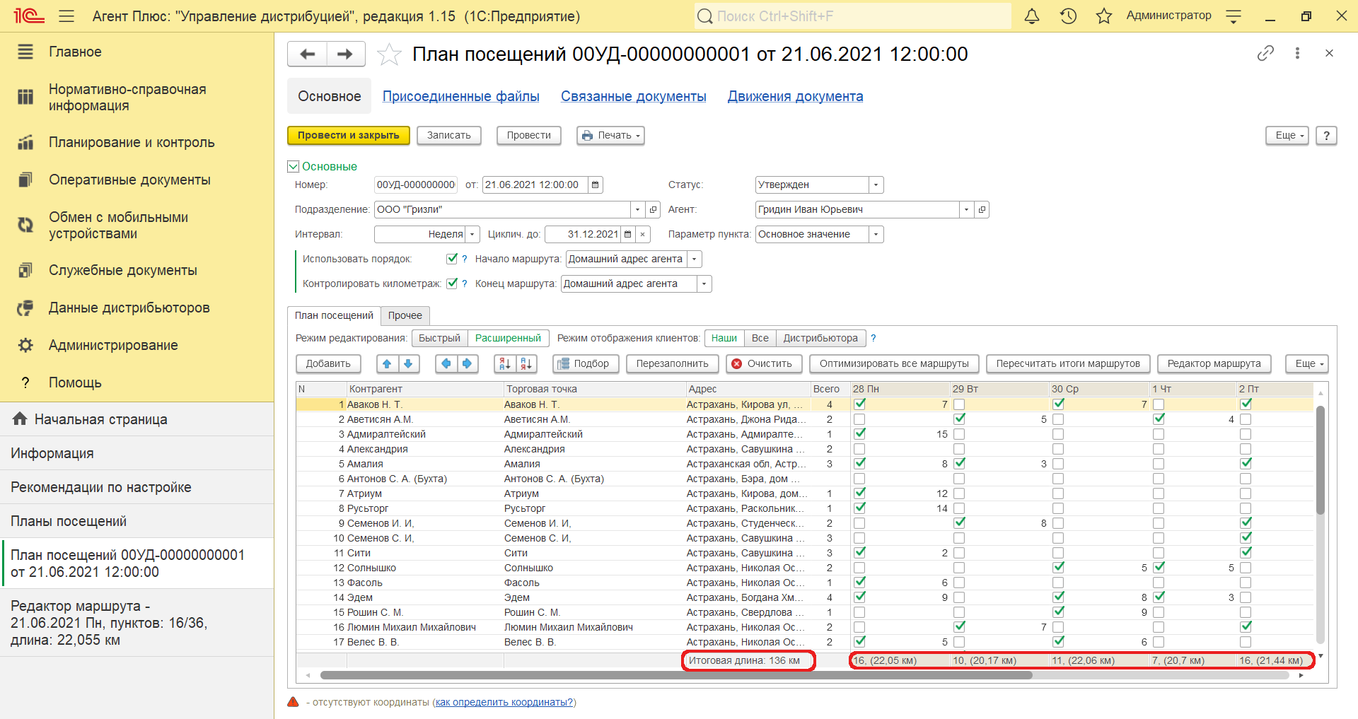Open the history clock icon
Image resolution: width=1358 pixels, height=719 pixels.
pos(1068,16)
